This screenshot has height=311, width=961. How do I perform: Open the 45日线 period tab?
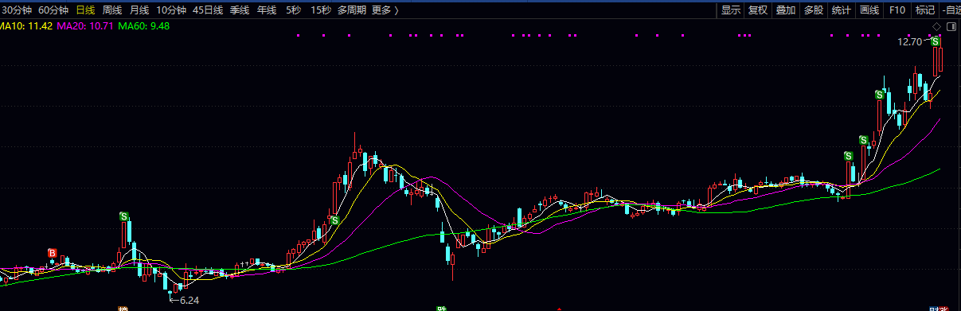[208, 10]
